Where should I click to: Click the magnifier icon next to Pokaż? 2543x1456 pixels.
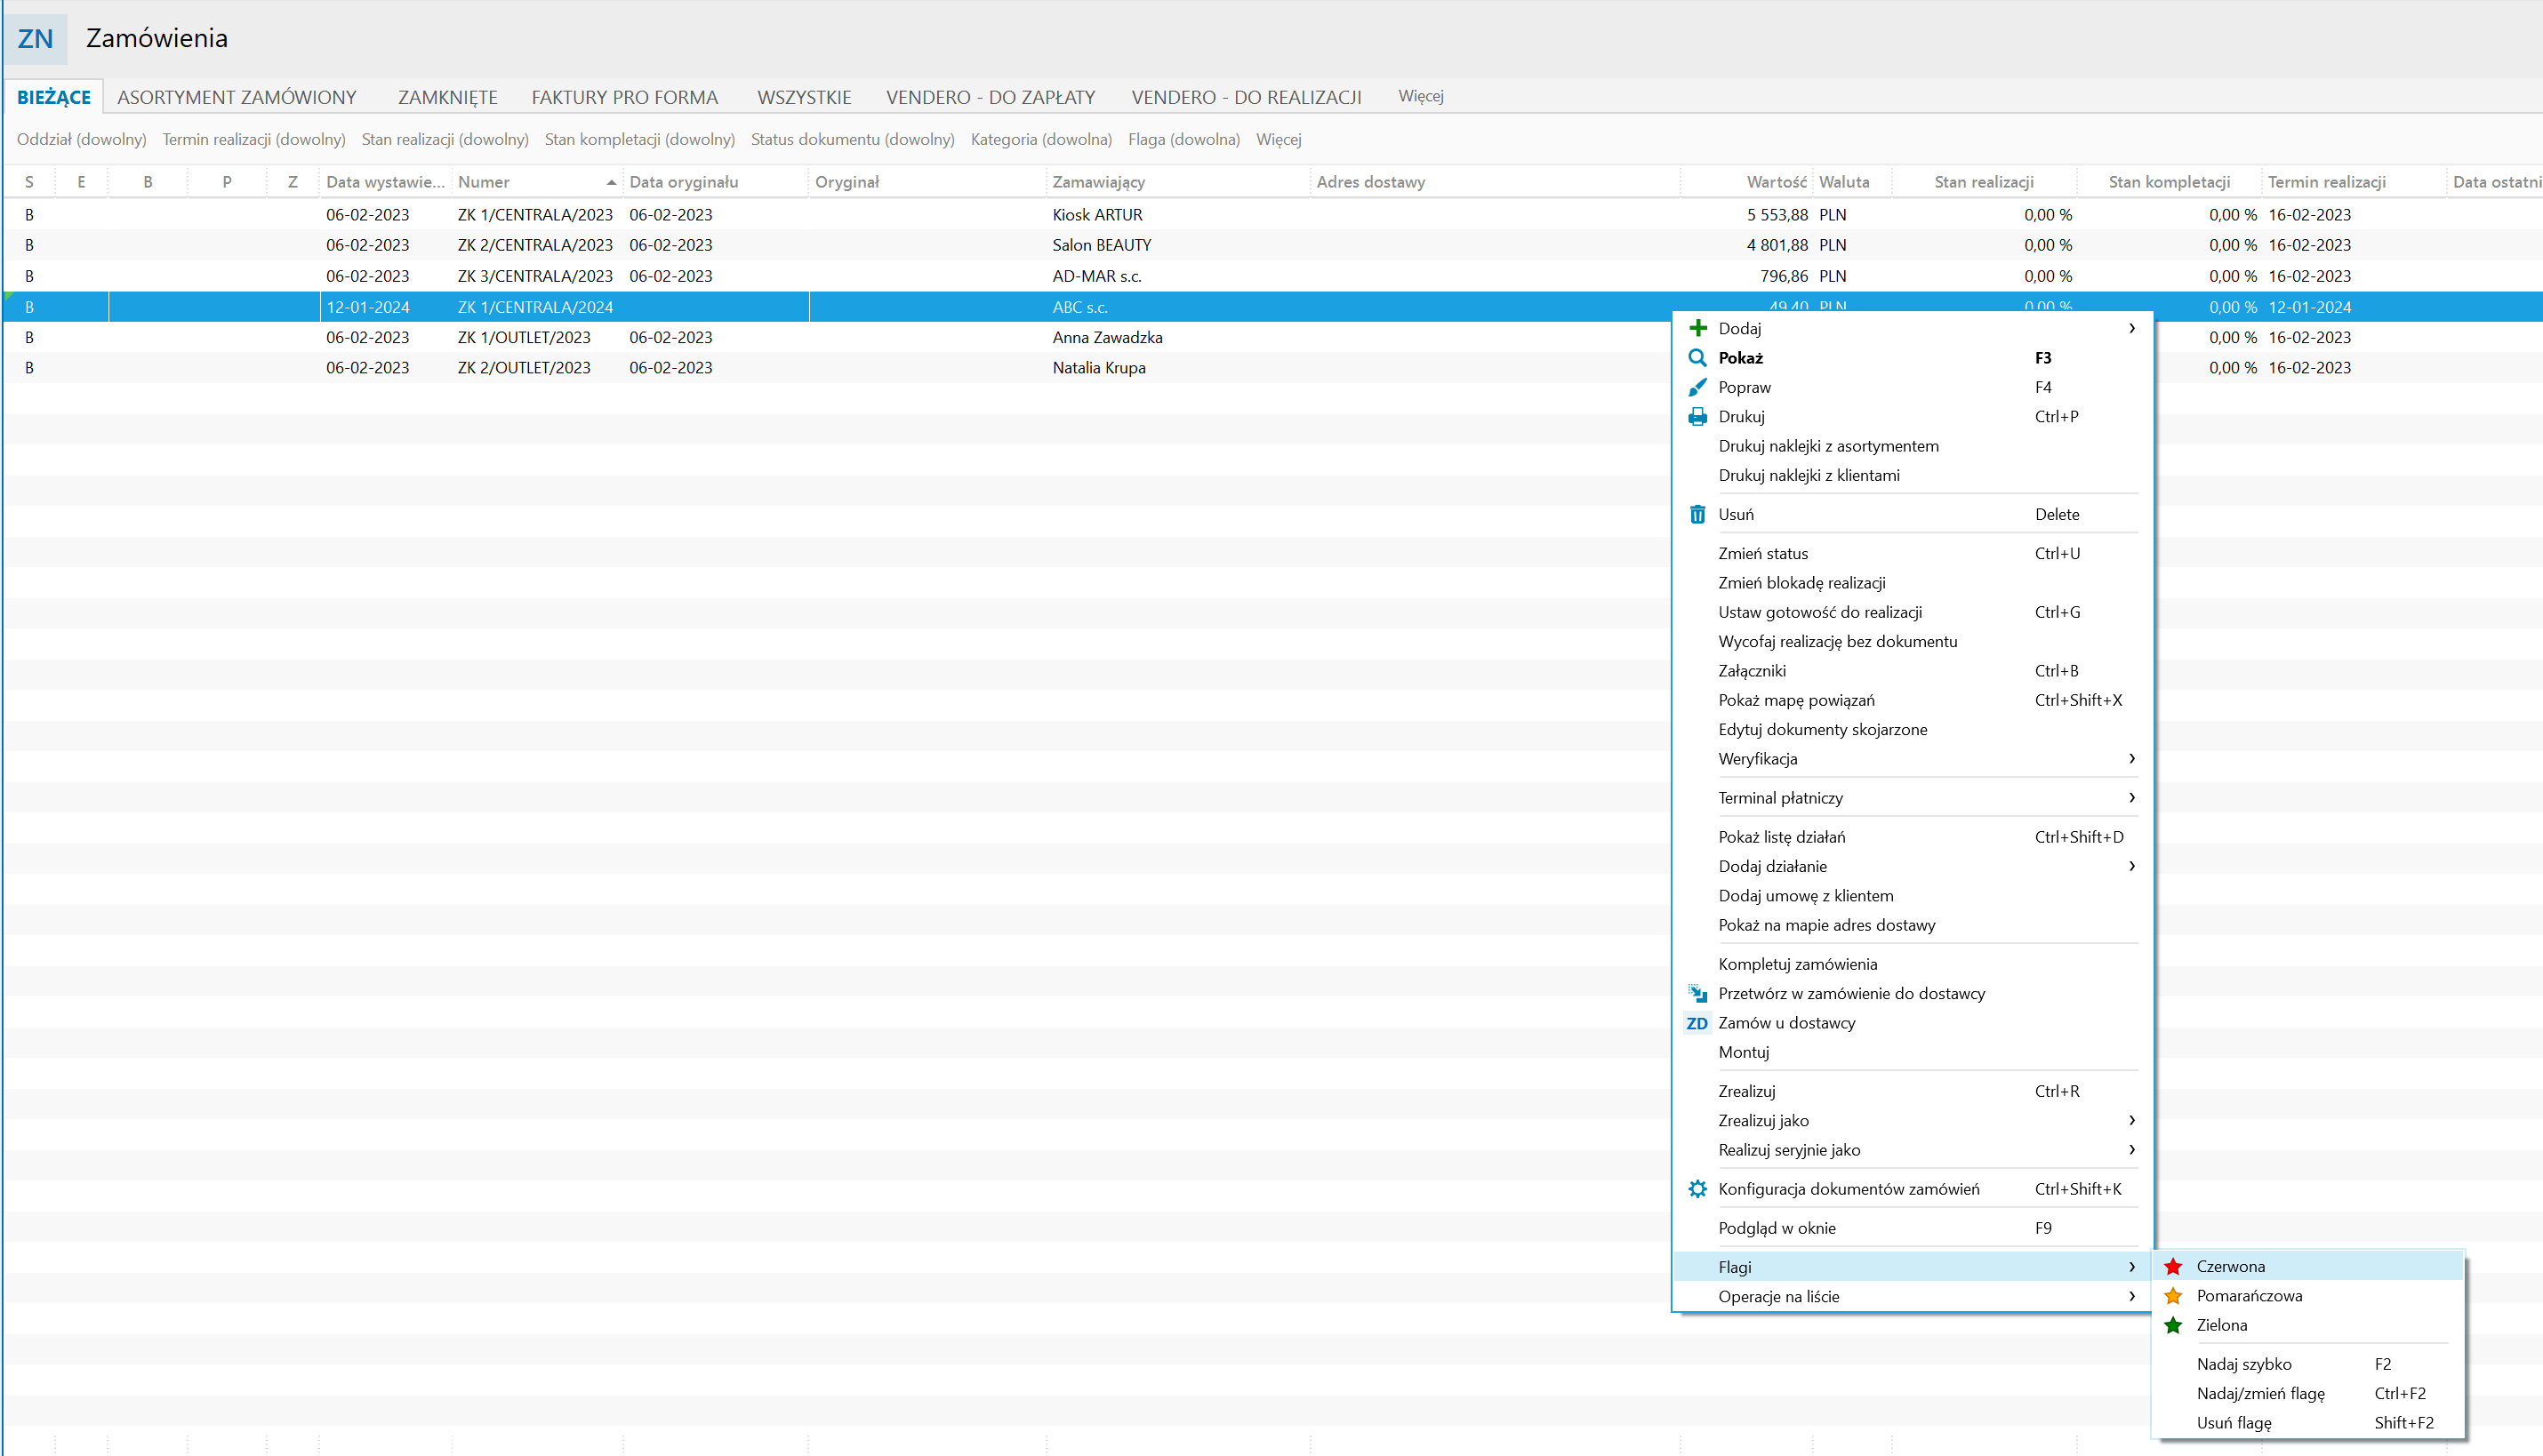pyautogui.click(x=1697, y=357)
